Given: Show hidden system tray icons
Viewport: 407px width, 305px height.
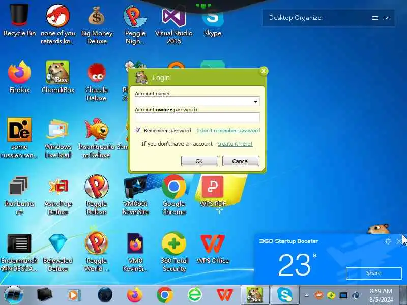Looking at the screenshot, I should (307, 295).
